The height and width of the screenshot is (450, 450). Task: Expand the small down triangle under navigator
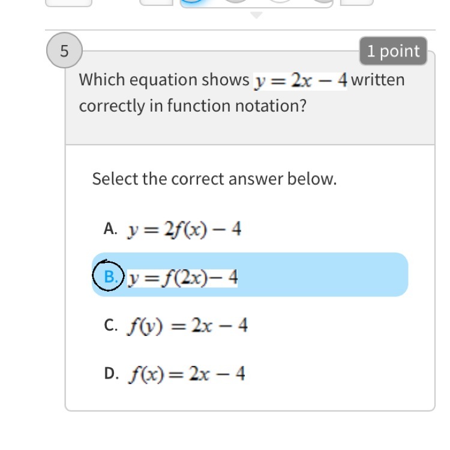[x=256, y=15]
